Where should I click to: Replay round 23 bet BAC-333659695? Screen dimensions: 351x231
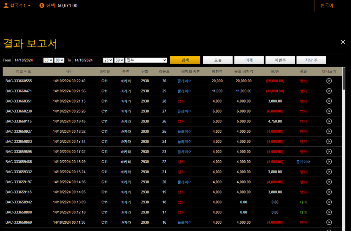tap(329, 152)
